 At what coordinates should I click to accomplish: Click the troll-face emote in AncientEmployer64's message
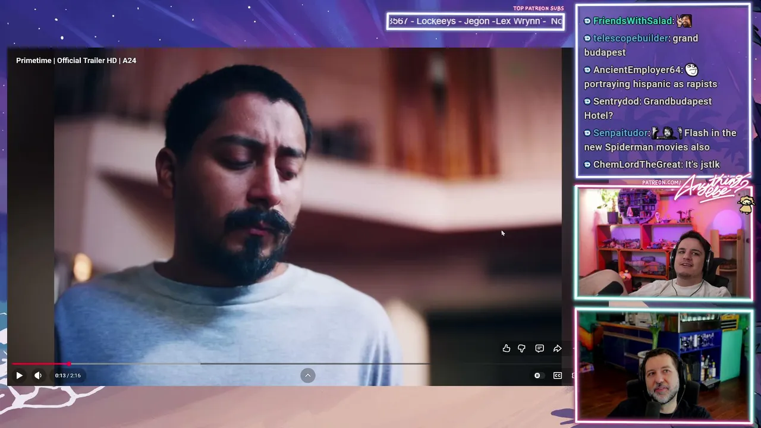pyautogui.click(x=691, y=70)
